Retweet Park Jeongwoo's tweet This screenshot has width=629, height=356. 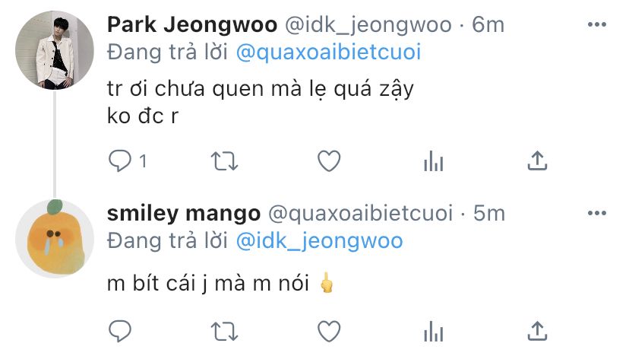225,161
